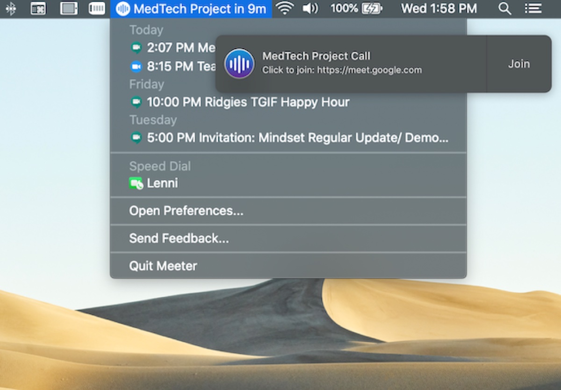Select Open Preferences from the menu
Viewport: 561px width, 390px height.
pyautogui.click(x=186, y=211)
